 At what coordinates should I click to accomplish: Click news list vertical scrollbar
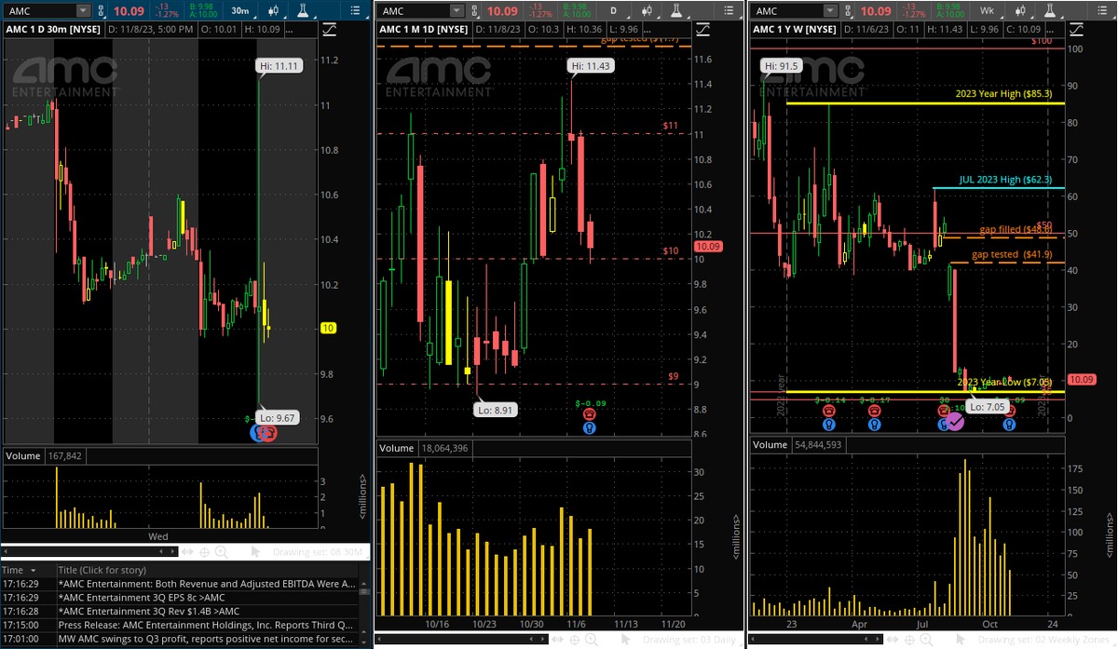click(x=364, y=613)
